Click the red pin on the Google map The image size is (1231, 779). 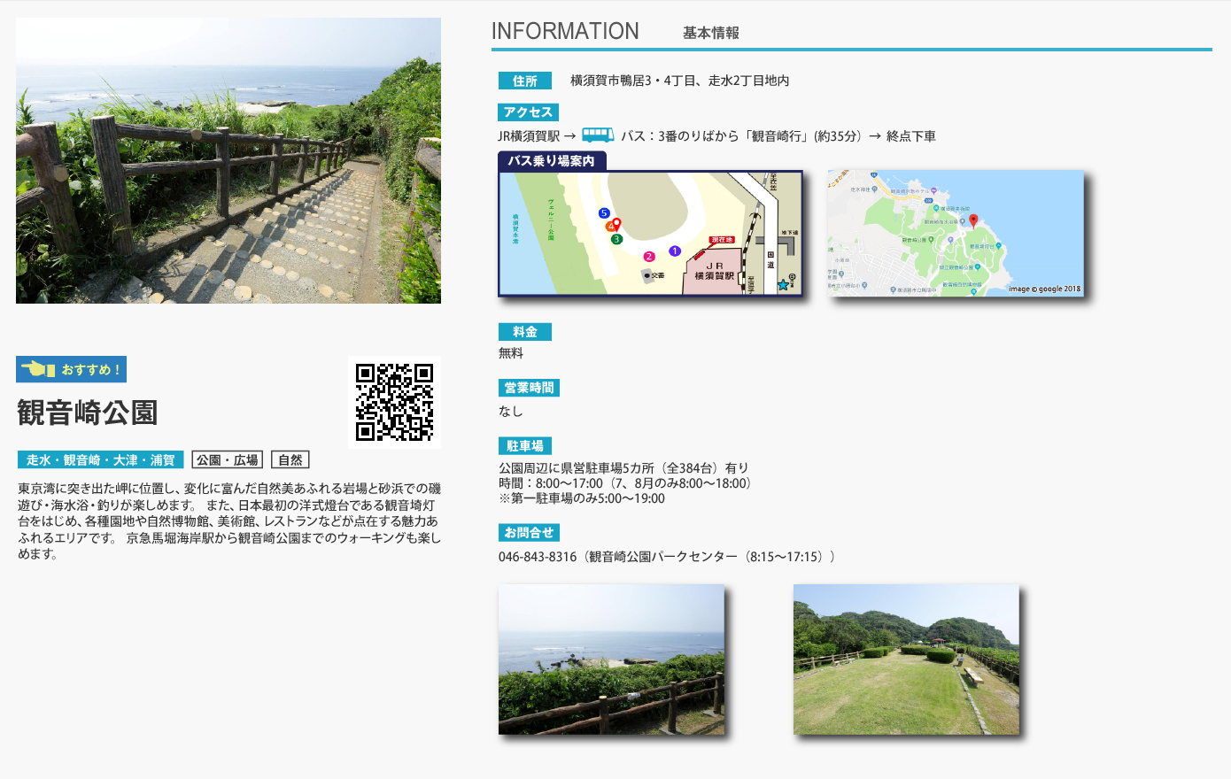[x=973, y=220]
